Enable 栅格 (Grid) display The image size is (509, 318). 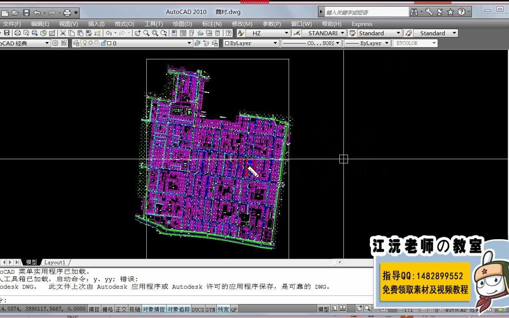108,309
